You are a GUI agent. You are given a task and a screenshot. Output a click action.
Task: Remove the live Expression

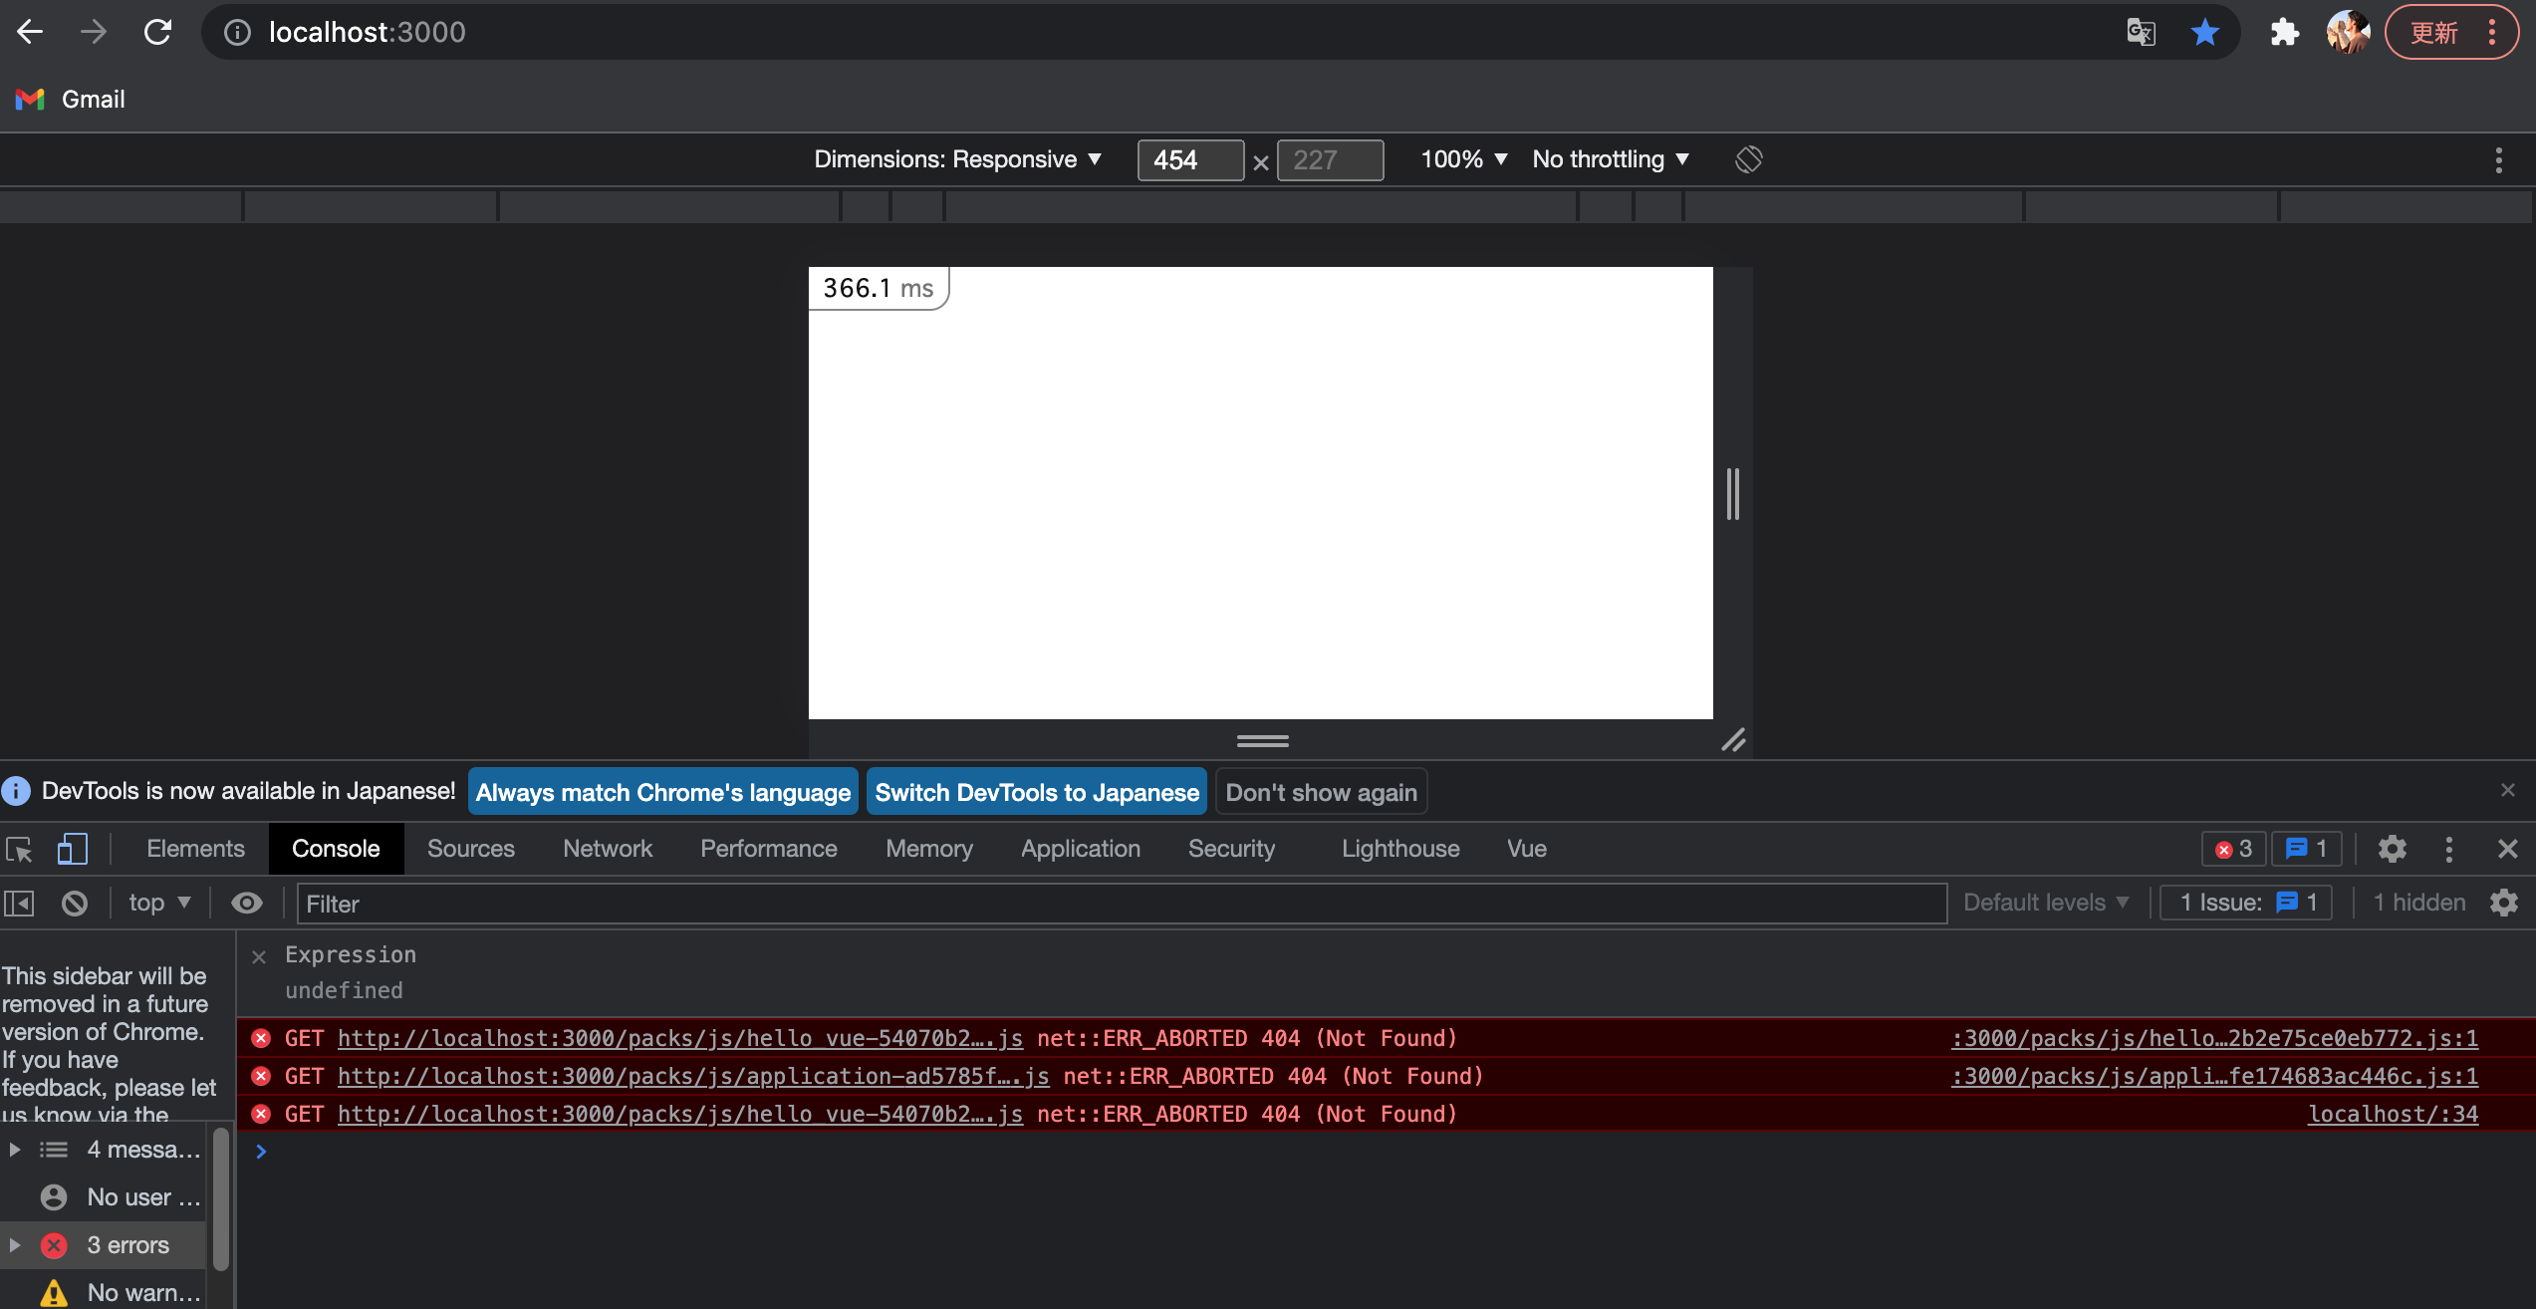click(259, 956)
